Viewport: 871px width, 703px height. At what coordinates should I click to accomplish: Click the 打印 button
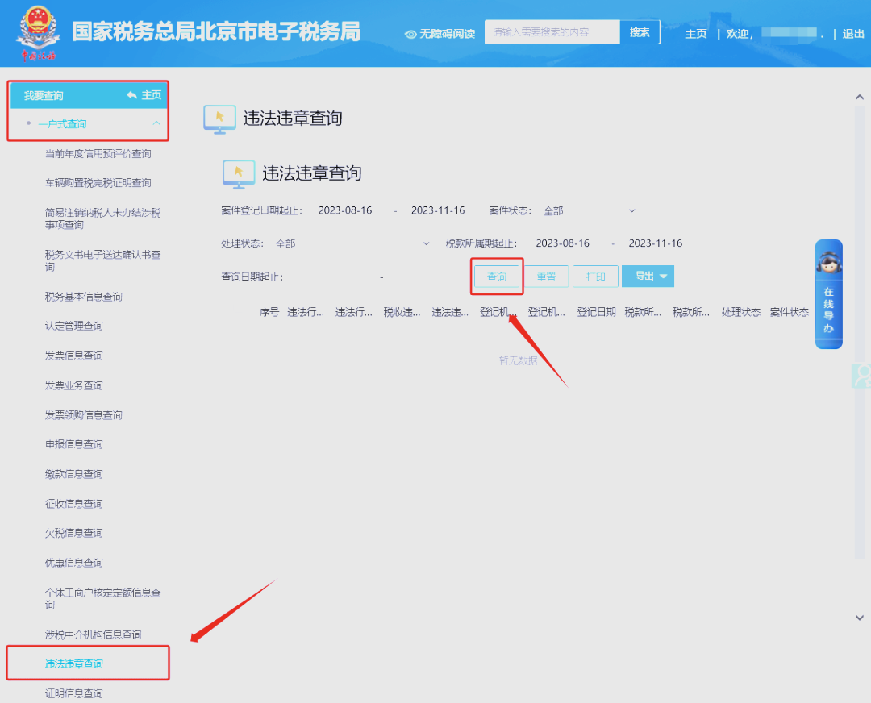(x=595, y=277)
